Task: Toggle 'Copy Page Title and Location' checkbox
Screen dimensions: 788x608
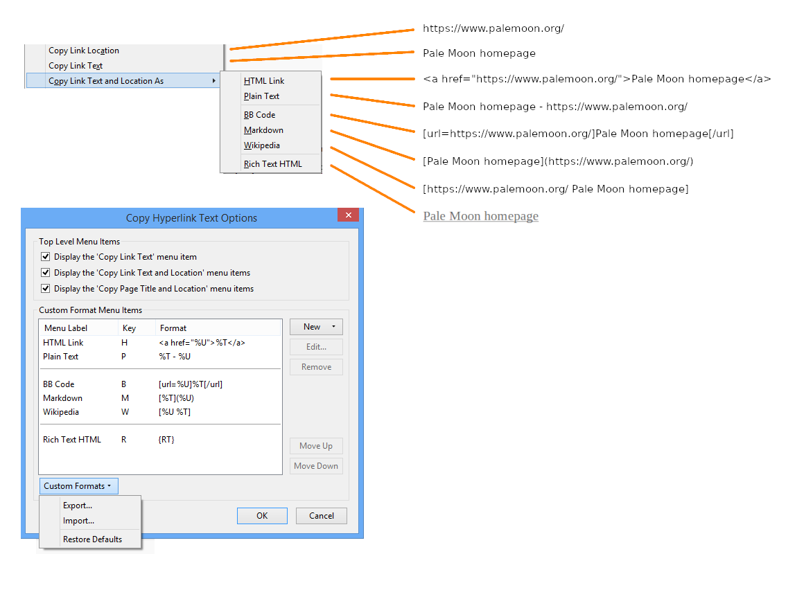Action: point(46,289)
